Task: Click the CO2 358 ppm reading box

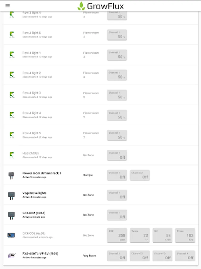Action: pyautogui.click(x=117, y=235)
